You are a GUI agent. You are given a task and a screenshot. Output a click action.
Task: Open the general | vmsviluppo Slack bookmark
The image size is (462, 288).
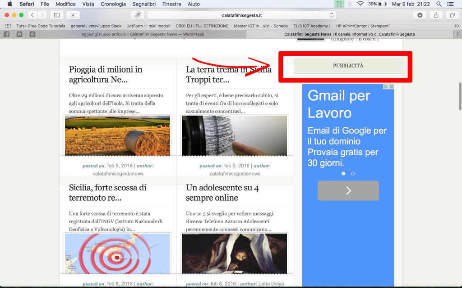(96, 26)
